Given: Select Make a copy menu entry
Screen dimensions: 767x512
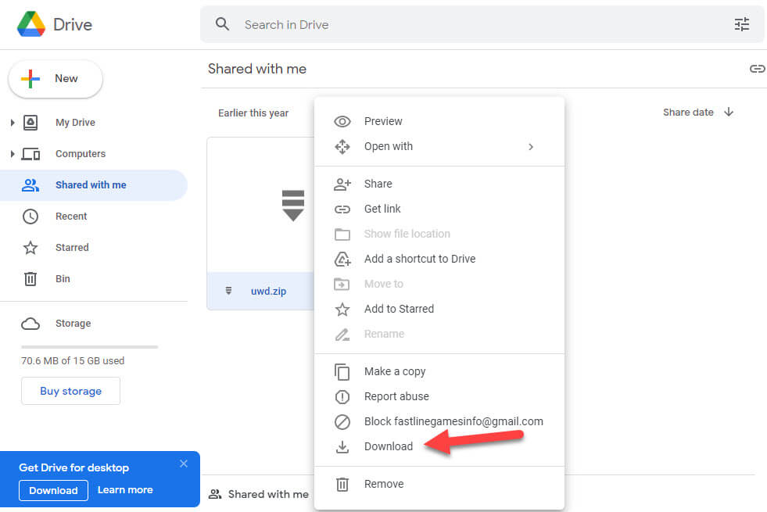Looking at the screenshot, I should tap(395, 371).
